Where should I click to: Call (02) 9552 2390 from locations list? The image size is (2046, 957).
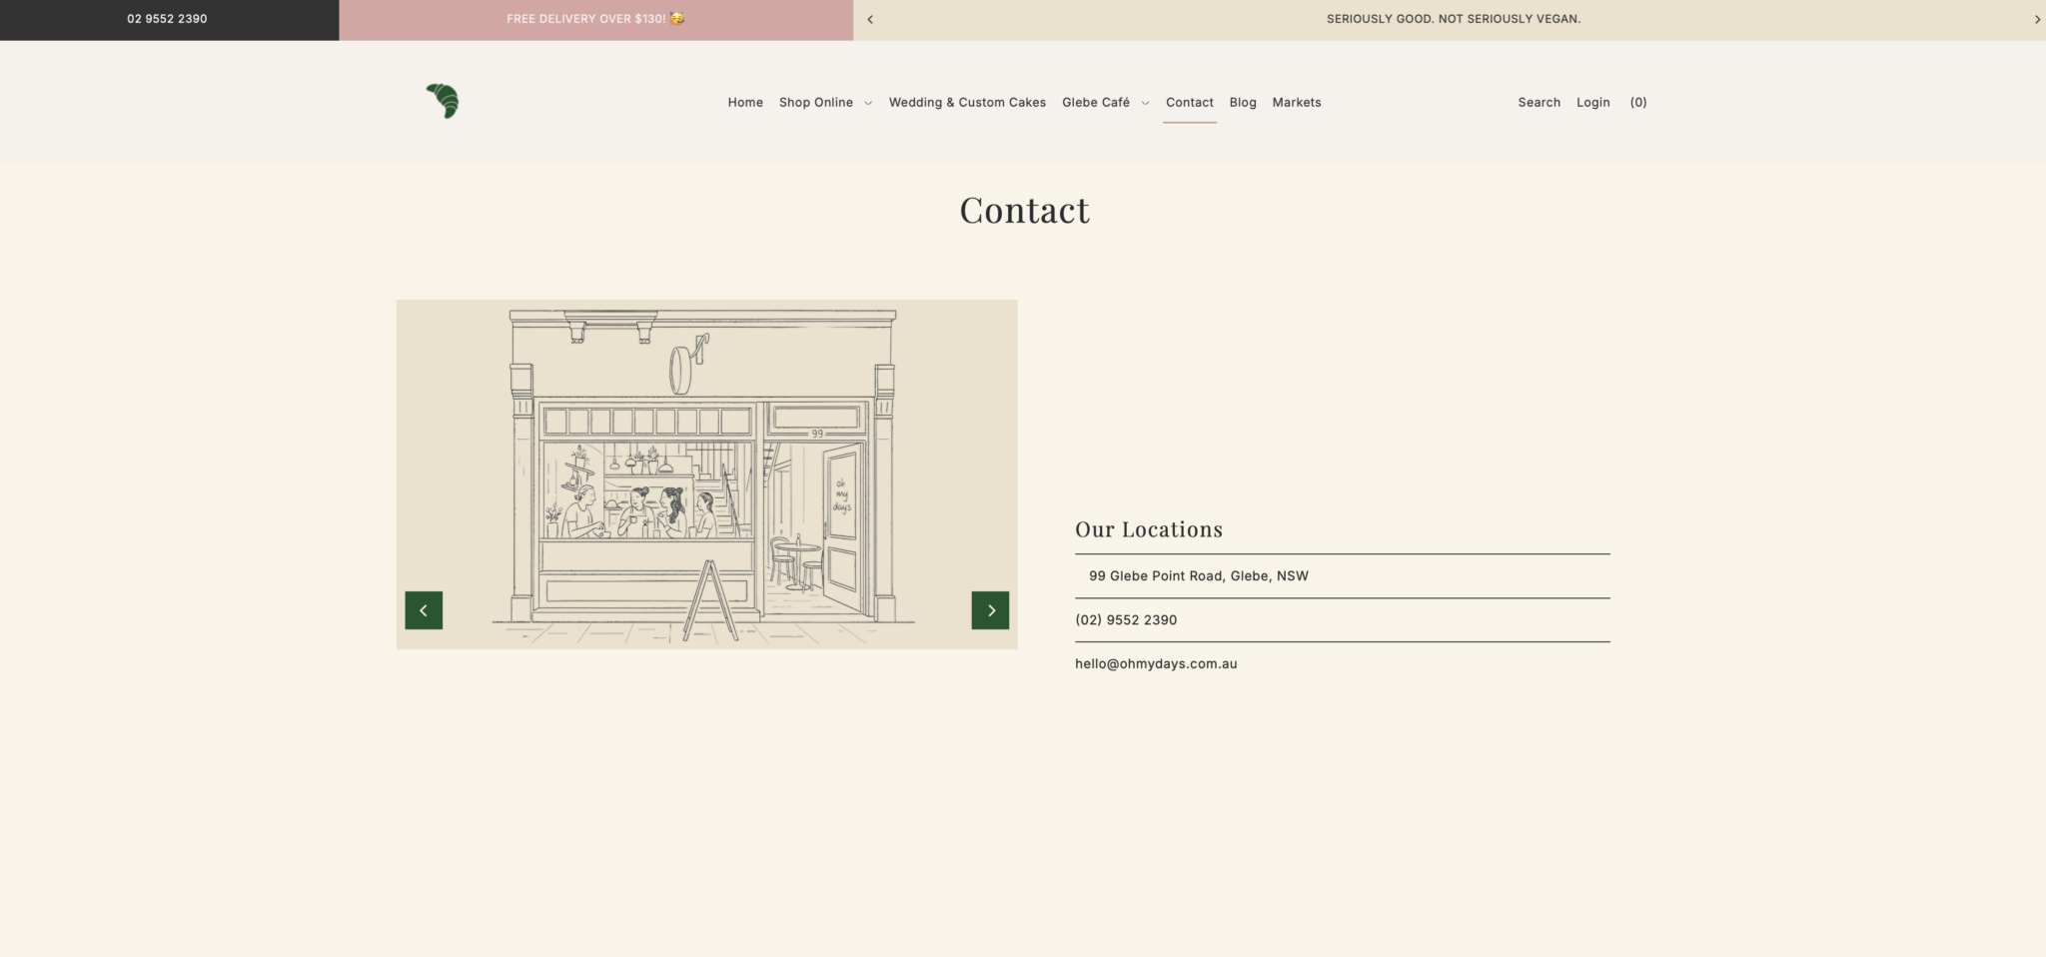1126,619
